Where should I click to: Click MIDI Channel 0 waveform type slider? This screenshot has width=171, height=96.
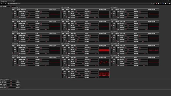click(x=13, y=14)
